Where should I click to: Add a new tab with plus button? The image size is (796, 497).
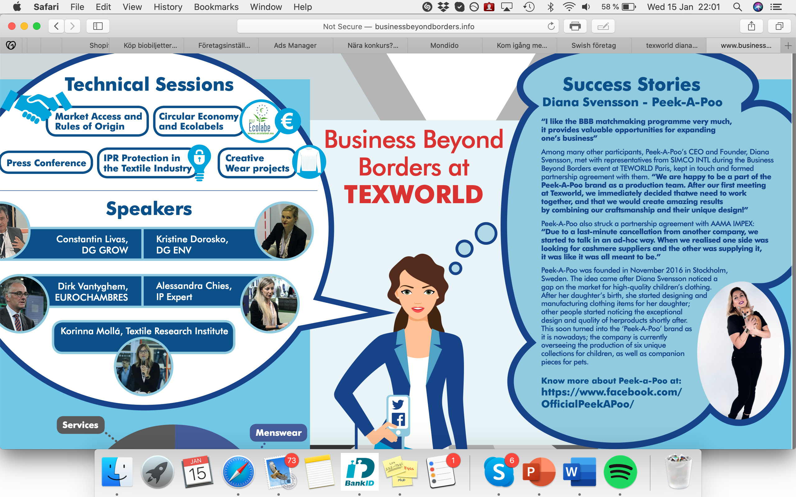[788, 46]
